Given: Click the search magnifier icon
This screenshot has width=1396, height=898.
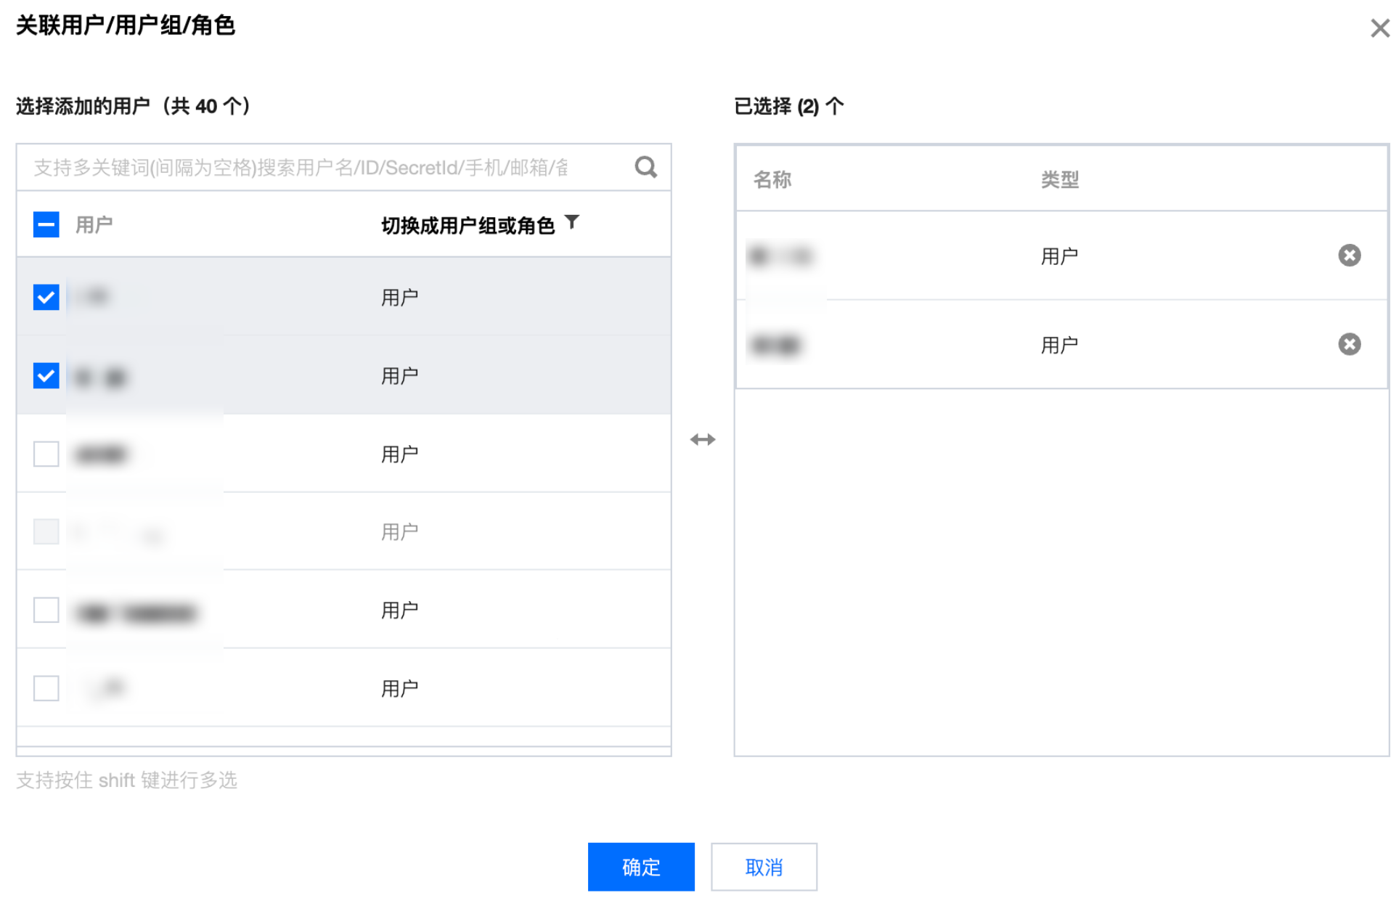Looking at the screenshot, I should pyautogui.click(x=645, y=168).
